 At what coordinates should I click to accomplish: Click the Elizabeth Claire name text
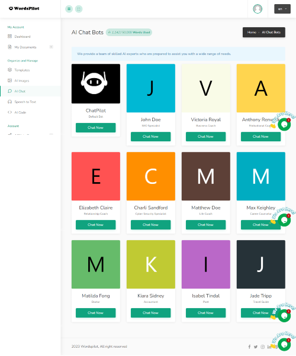pos(96,208)
